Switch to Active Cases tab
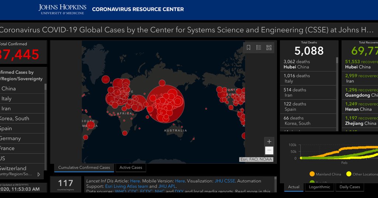The height and width of the screenshot is (198, 378). pos(131,167)
